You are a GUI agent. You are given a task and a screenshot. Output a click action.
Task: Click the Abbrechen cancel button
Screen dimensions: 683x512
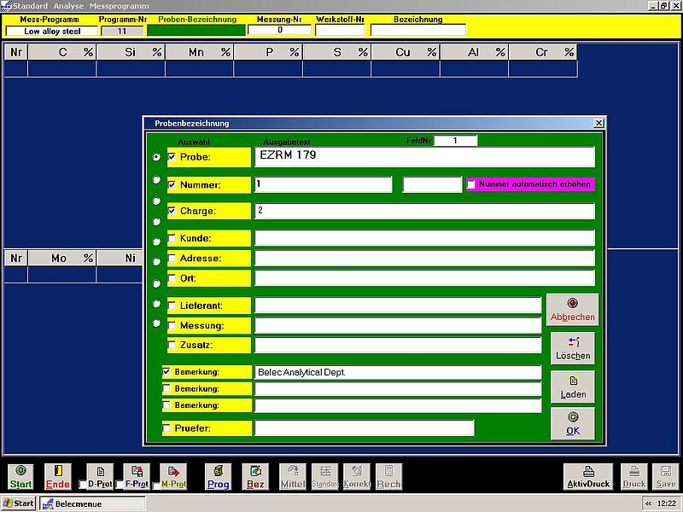572,310
